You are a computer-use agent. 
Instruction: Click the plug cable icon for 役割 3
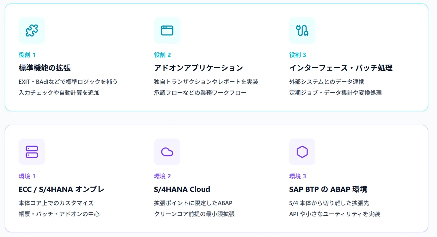click(302, 30)
